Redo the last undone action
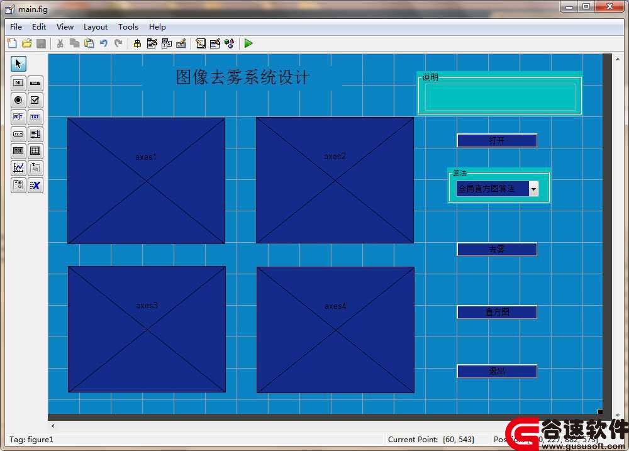Image resolution: width=629 pixels, height=451 pixels. click(x=118, y=43)
